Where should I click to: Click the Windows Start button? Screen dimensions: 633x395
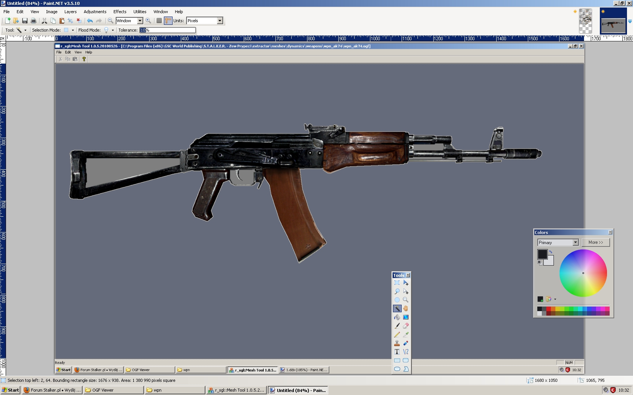click(11, 390)
